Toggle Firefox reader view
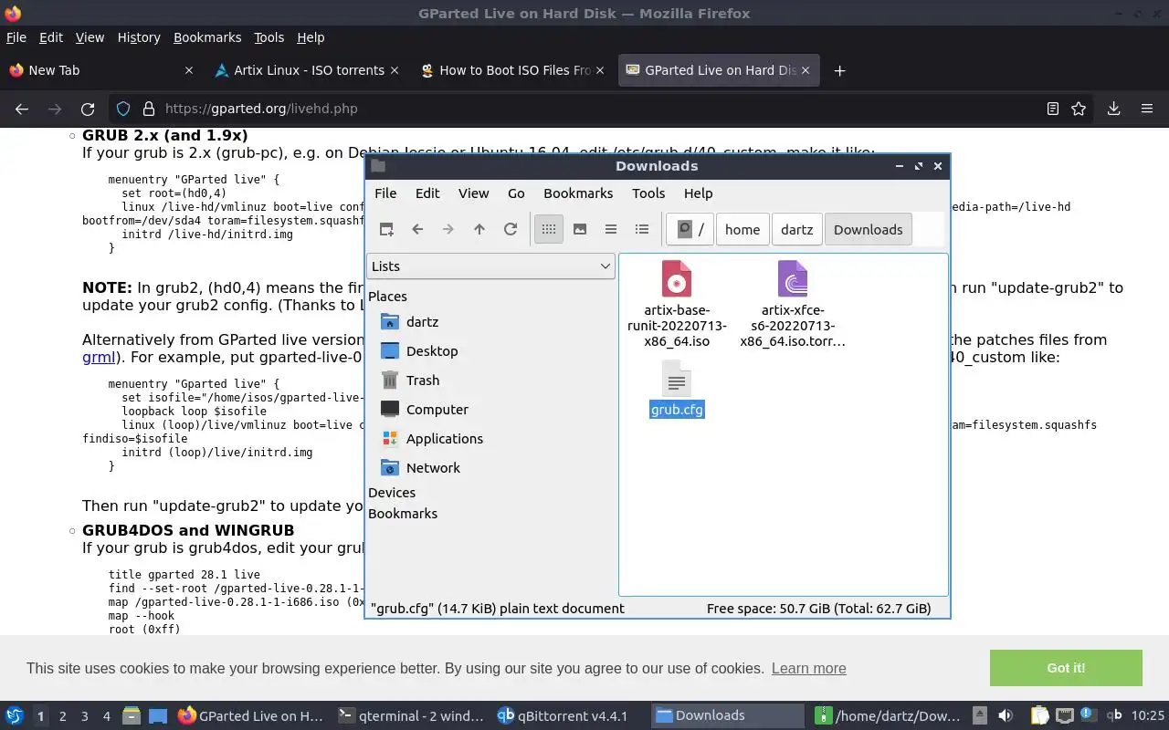This screenshot has height=730, width=1169. click(x=1053, y=109)
